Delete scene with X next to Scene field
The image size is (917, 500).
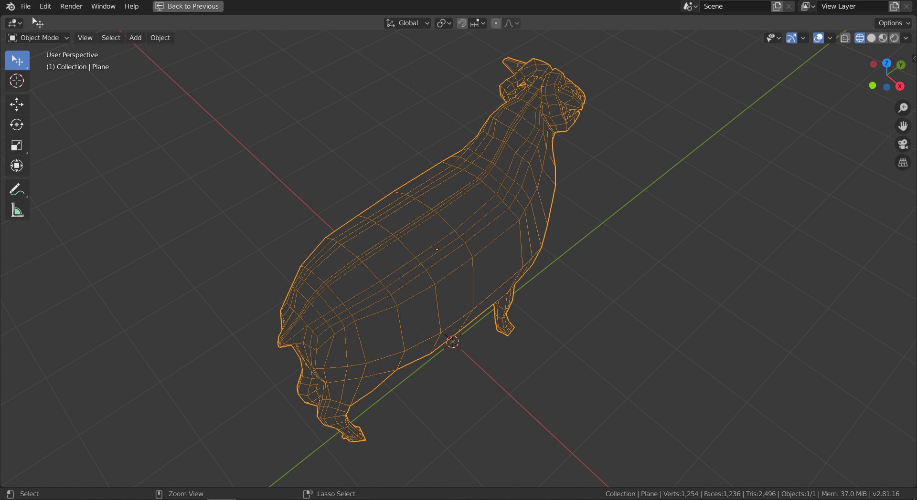789,6
